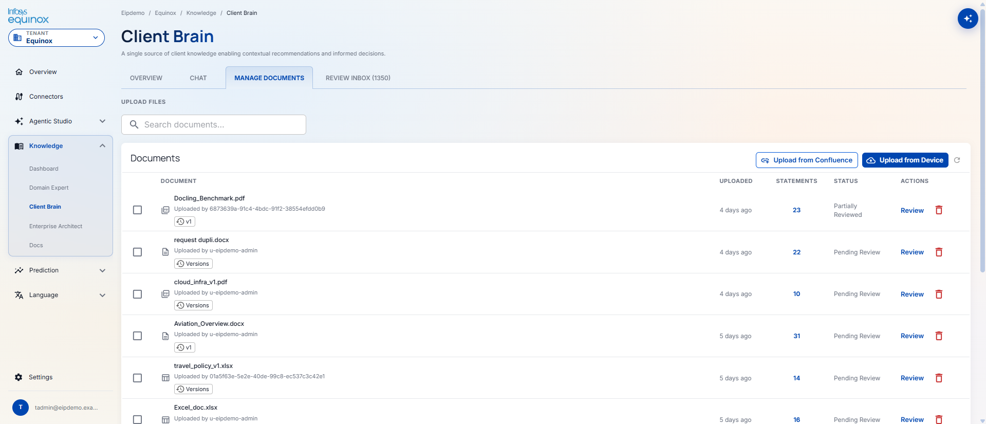Delete cloud_infra_v1.pdf via trash icon

(x=939, y=294)
